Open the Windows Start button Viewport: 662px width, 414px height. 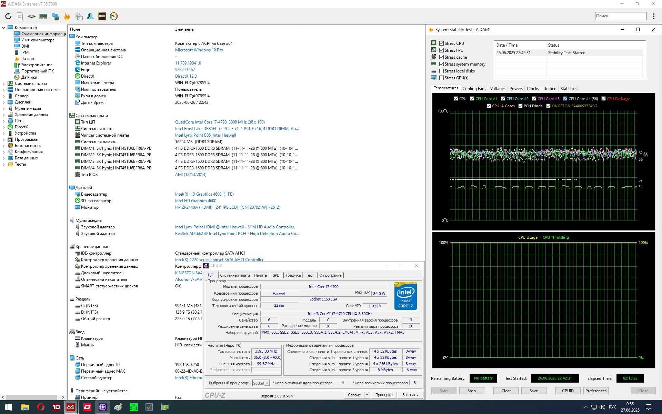8,407
